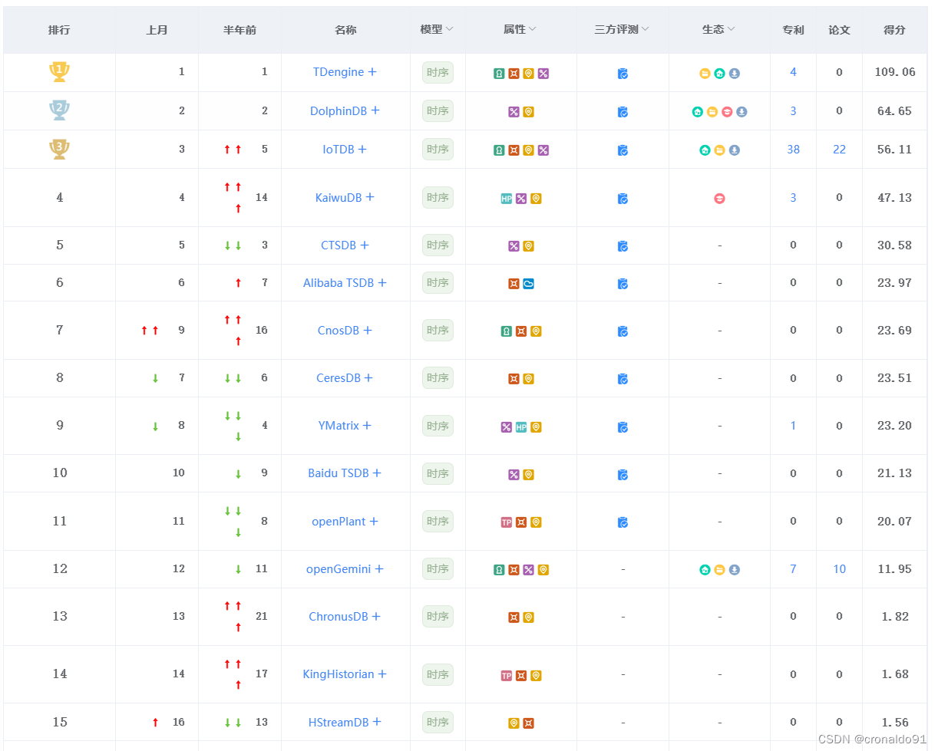Viewport: 938px width, 751px height.
Task: Click green keyhole attribute icon in TDengine row
Action: click(x=499, y=74)
